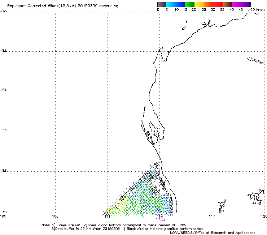Click the 'NOAA/NESDIS/Office of Research and Applications' credit

coord(213,233)
